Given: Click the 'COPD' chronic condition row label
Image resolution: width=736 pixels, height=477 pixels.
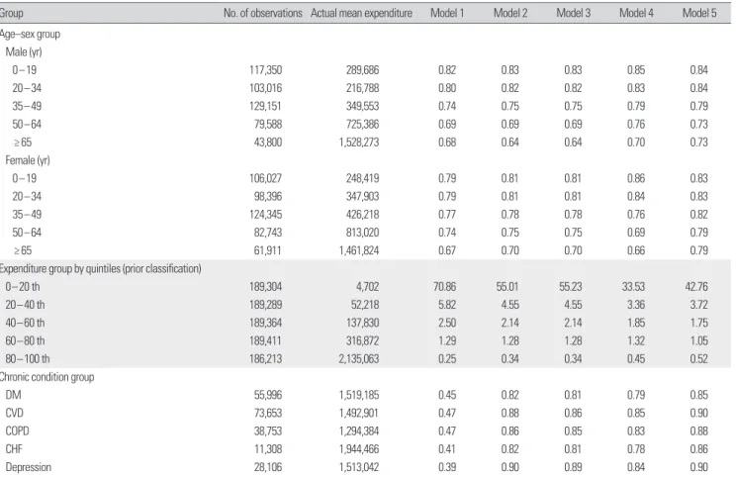Looking at the screenshot, I should coord(18,431).
